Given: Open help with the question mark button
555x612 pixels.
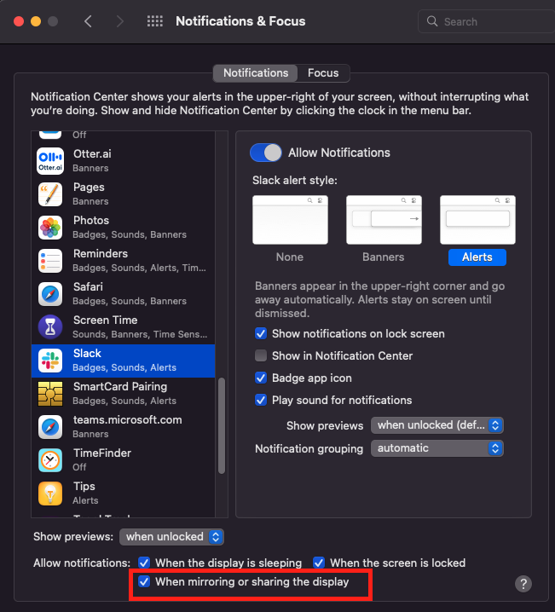Looking at the screenshot, I should tap(523, 584).
